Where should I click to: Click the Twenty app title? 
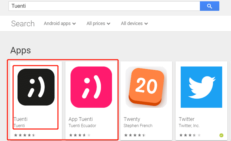132,119
